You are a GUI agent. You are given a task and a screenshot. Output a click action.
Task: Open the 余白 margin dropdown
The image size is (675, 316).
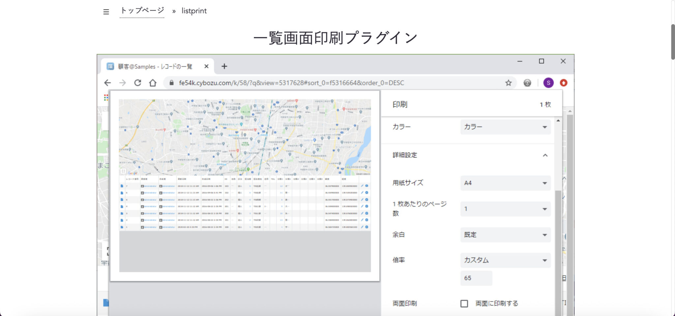click(505, 235)
